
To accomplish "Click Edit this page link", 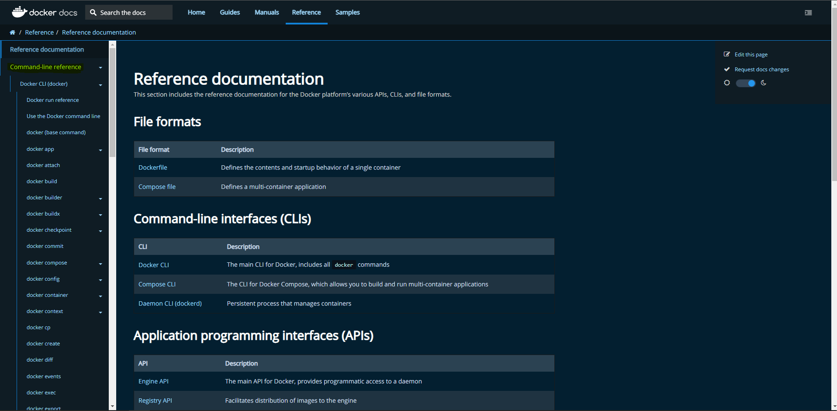I will tap(751, 55).
